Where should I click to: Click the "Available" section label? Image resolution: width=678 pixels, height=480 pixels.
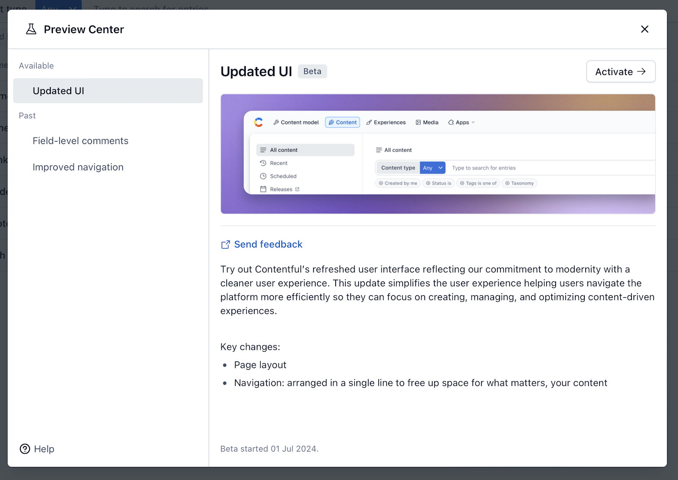tap(36, 66)
